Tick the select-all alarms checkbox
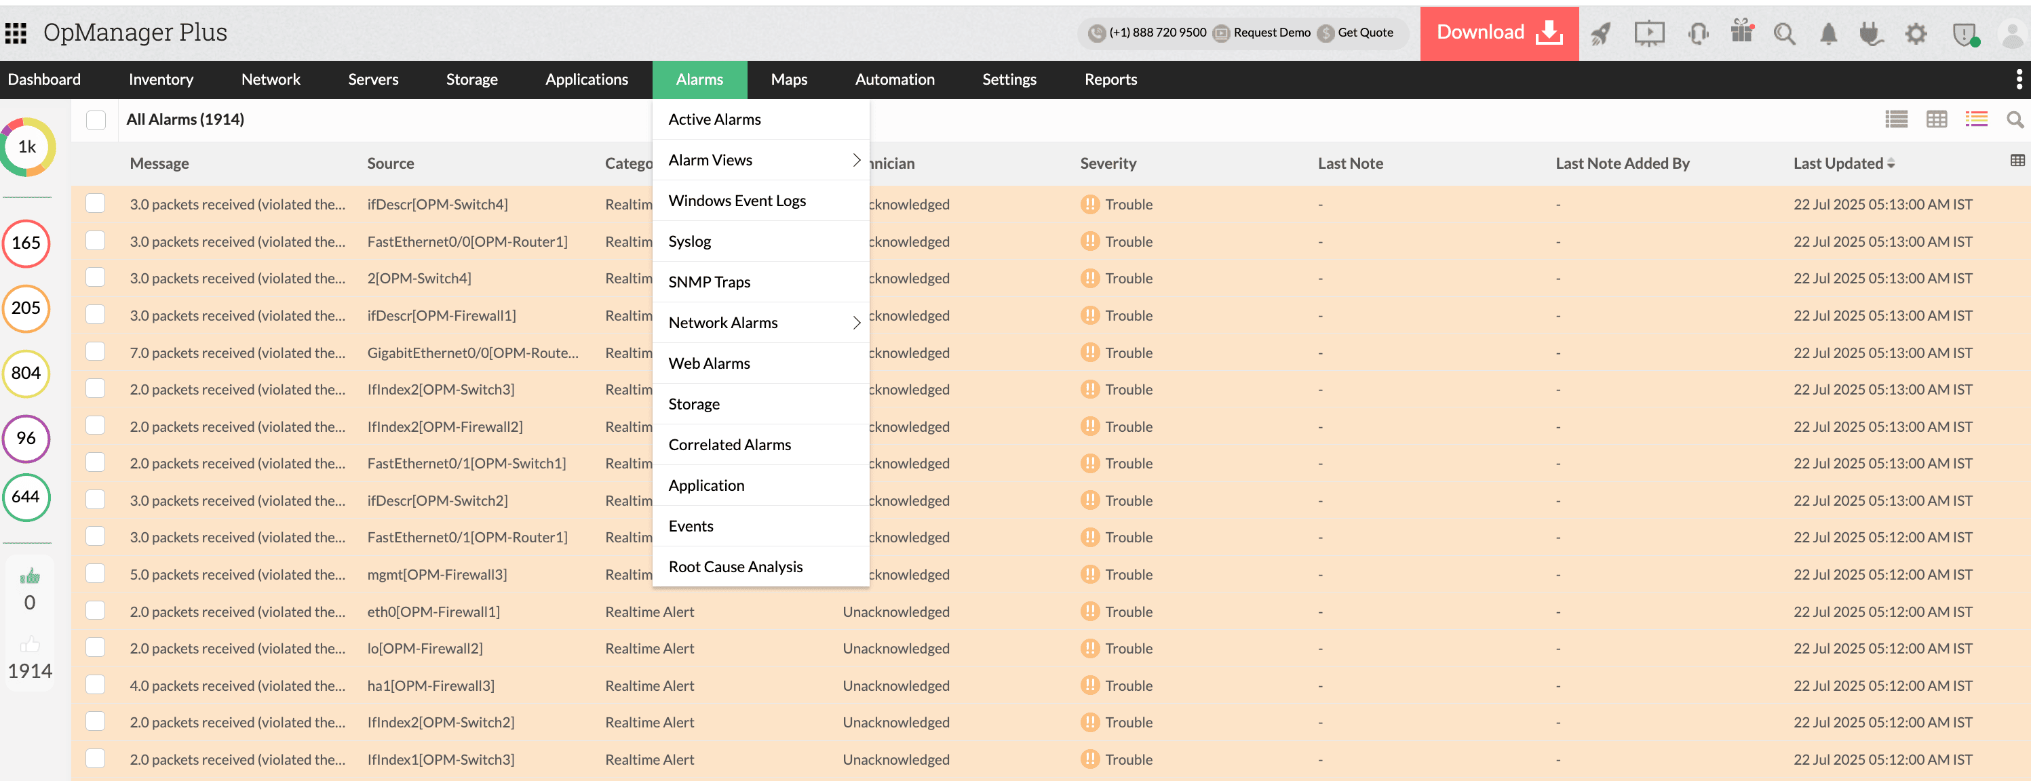Screen dimensions: 2031x781 [x=96, y=120]
